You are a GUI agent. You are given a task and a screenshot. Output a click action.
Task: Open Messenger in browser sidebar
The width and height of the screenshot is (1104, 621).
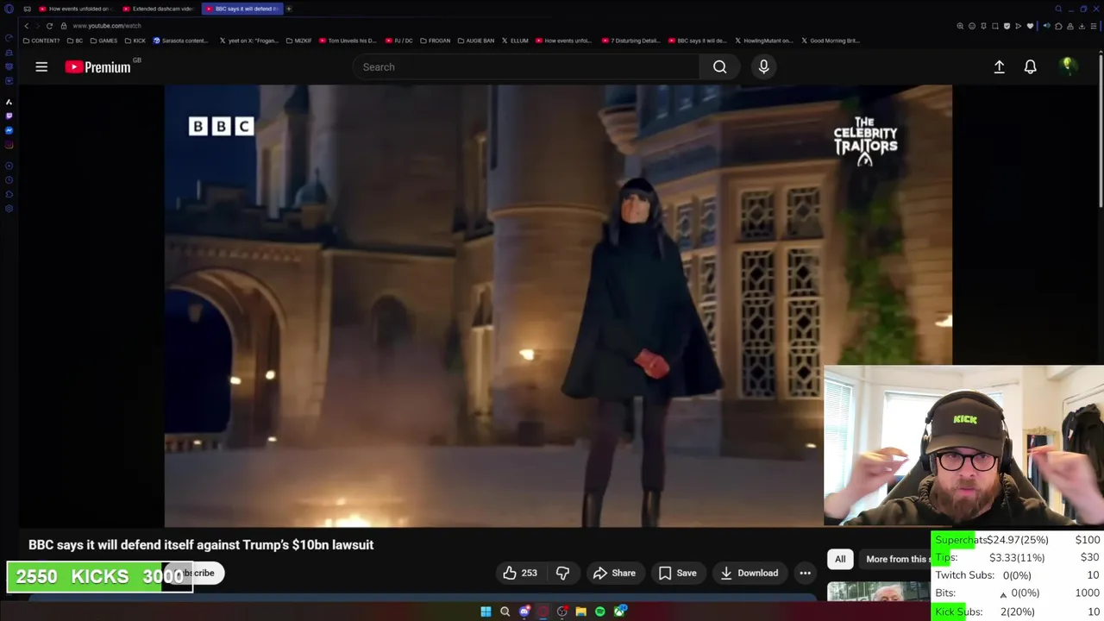point(9,130)
